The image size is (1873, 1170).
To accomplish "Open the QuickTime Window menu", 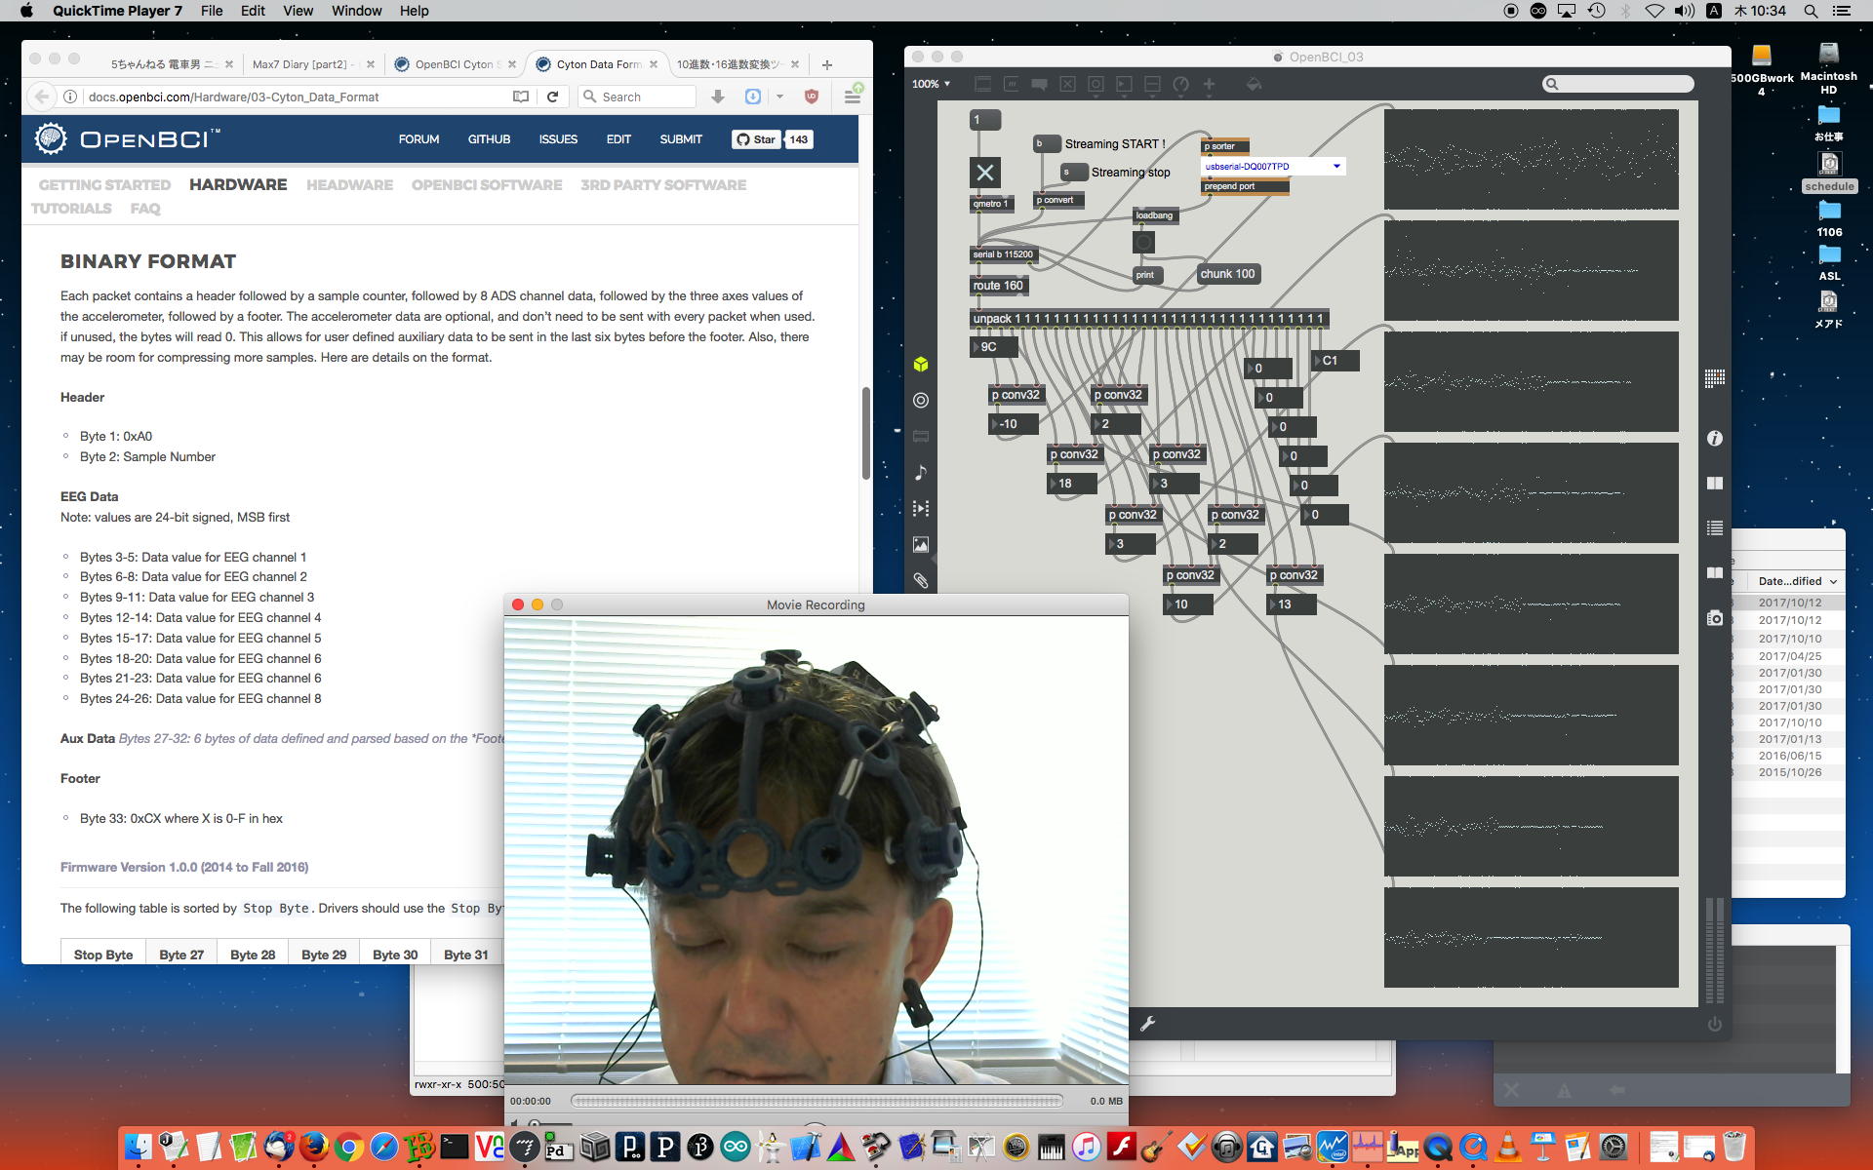I will click(x=356, y=11).
